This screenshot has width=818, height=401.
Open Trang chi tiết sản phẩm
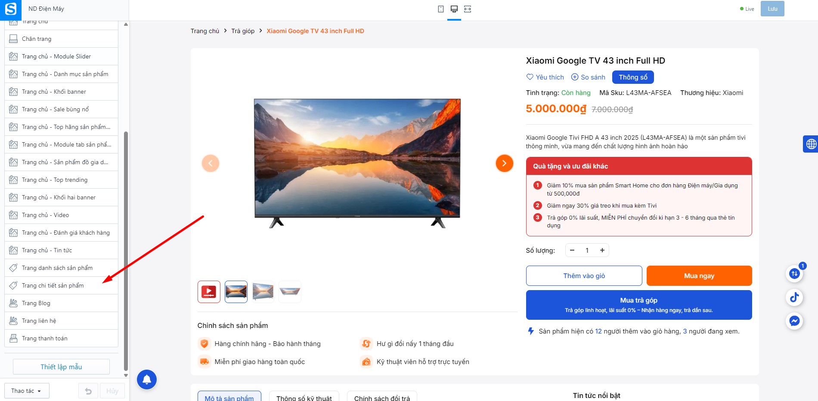point(61,285)
